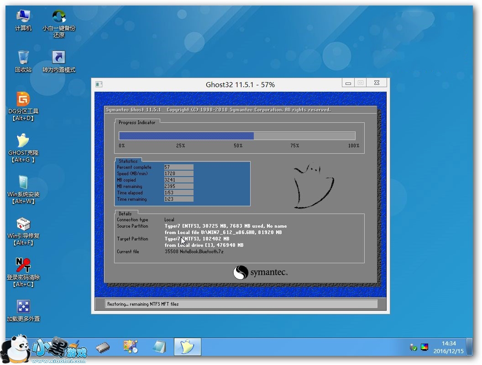Select the 转为内置模式 shortcut icon
The image size is (482, 365).
(x=59, y=58)
